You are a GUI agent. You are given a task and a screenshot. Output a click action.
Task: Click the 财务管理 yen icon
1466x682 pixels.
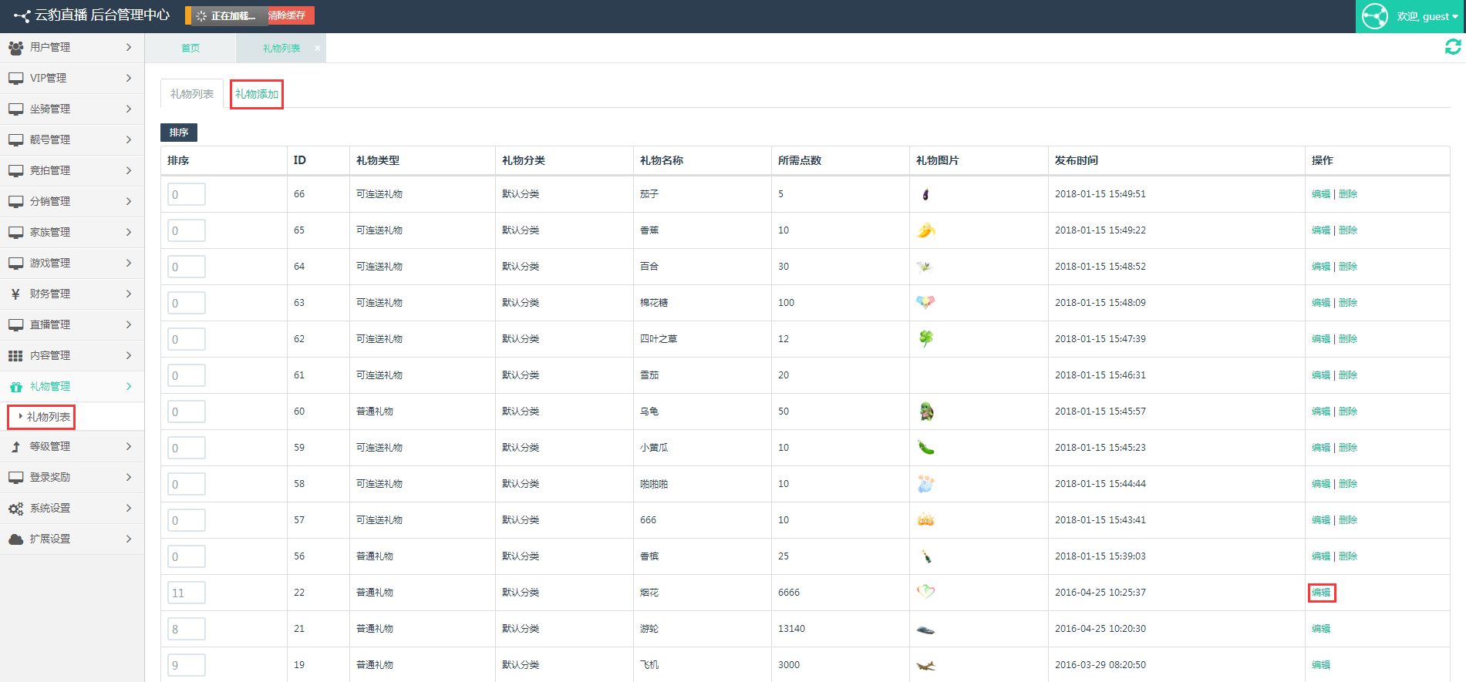pyautogui.click(x=15, y=294)
